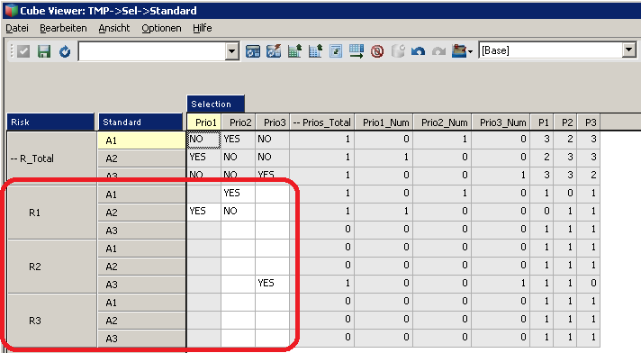Select A3 row header under R1
This screenshot has height=353, width=641.
click(141, 231)
